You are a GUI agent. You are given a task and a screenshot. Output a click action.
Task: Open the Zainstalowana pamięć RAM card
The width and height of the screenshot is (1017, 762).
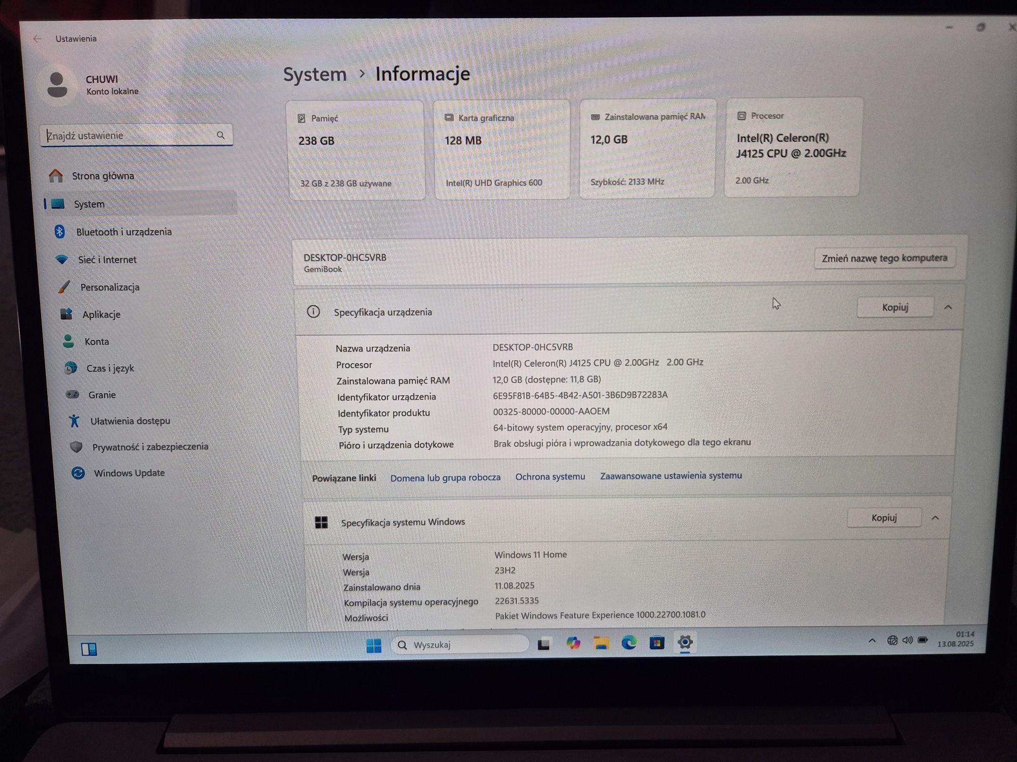(x=647, y=148)
